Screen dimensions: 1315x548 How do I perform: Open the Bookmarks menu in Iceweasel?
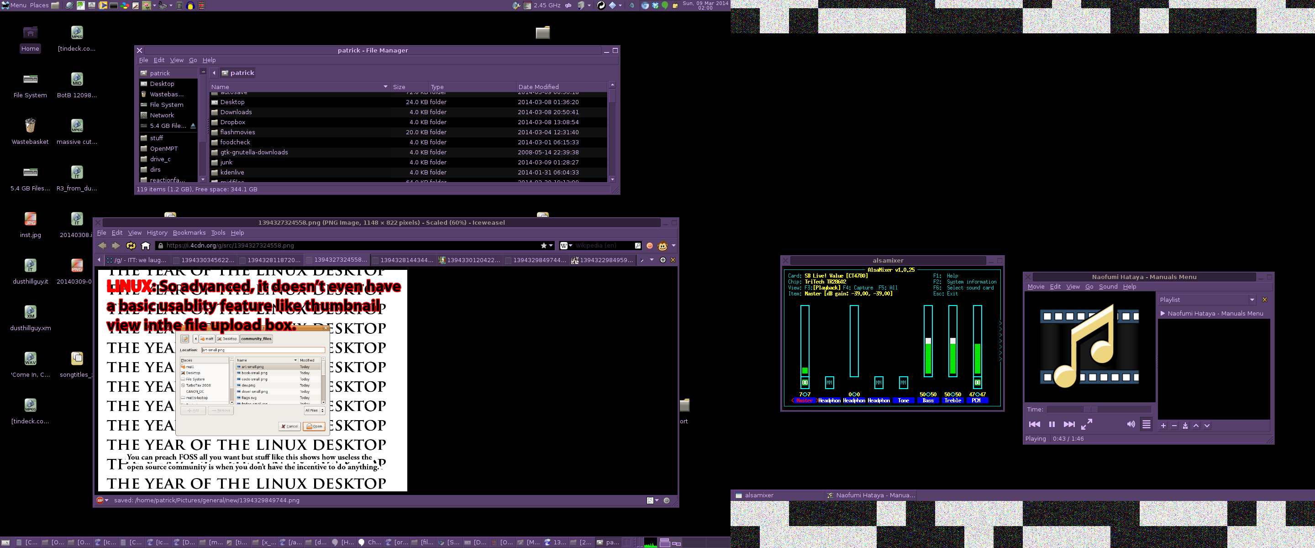coord(189,233)
